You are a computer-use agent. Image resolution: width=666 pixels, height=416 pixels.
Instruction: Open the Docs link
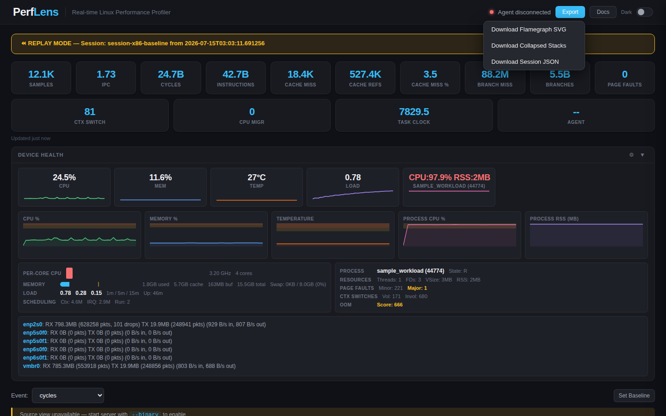click(603, 12)
